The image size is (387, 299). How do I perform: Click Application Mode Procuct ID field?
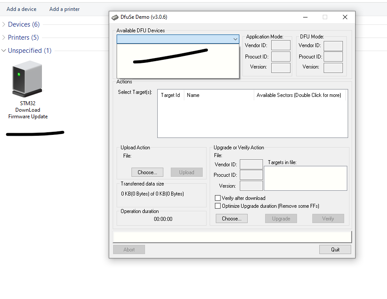[280, 56]
